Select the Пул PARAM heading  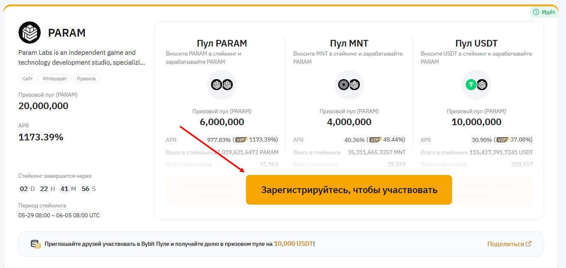coord(222,43)
